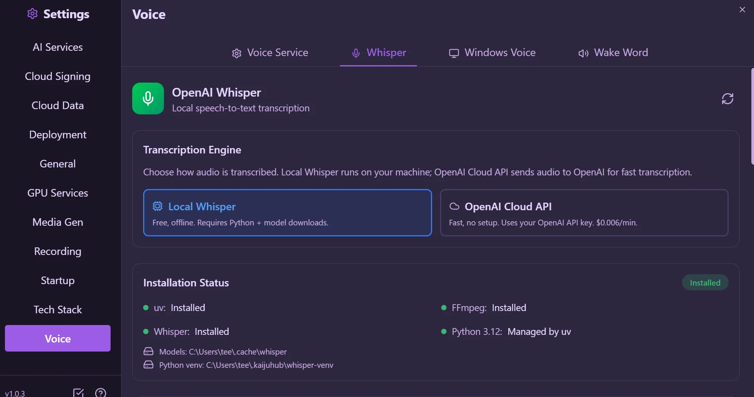The image size is (754, 397).
Task: Click the microphone icon in the Whisper tab
Action: tap(356, 53)
